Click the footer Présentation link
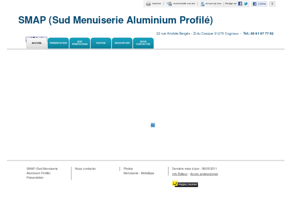 [35, 178]
